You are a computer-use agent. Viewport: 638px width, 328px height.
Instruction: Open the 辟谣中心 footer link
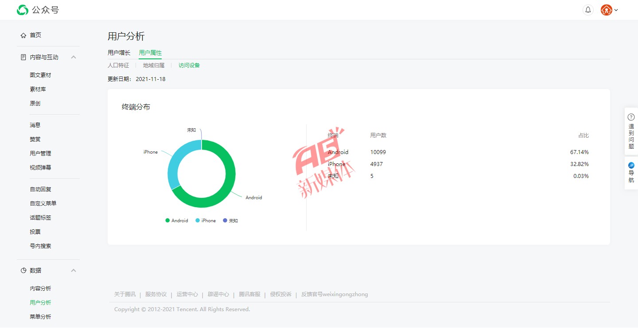coord(218,294)
